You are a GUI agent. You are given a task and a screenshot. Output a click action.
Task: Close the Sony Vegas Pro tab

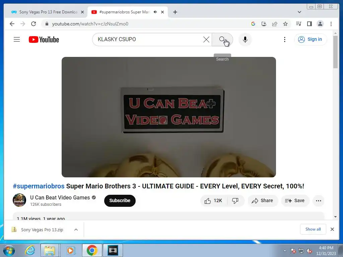click(82, 12)
